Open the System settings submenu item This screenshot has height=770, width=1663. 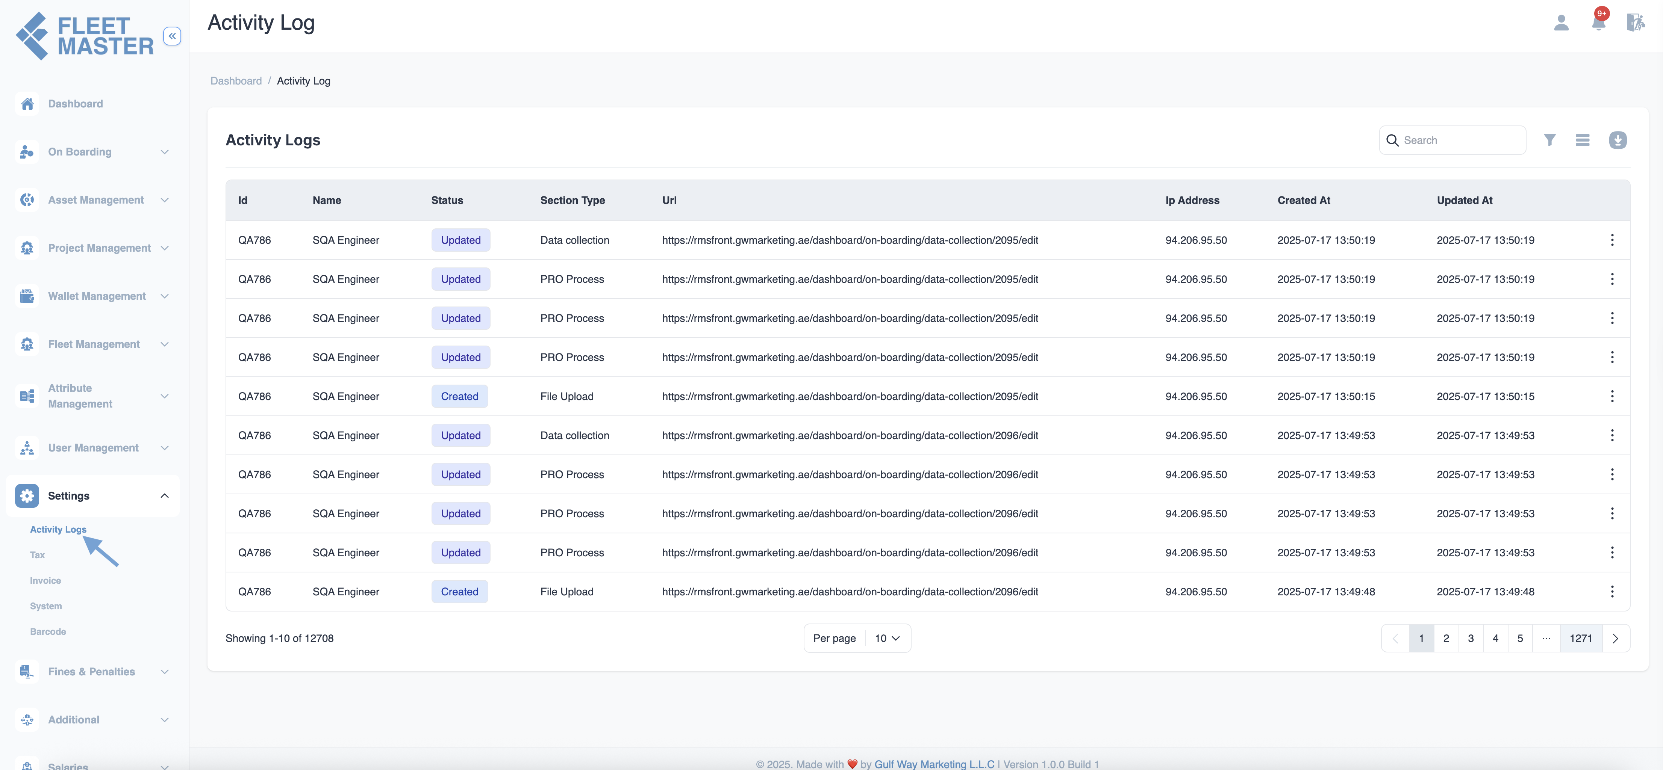click(46, 606)
